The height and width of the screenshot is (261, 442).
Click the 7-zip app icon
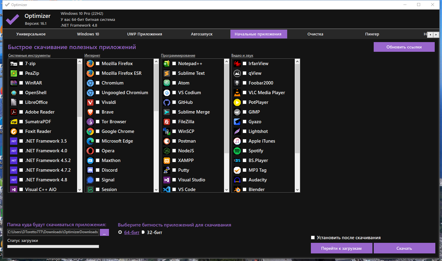[14, 64]
